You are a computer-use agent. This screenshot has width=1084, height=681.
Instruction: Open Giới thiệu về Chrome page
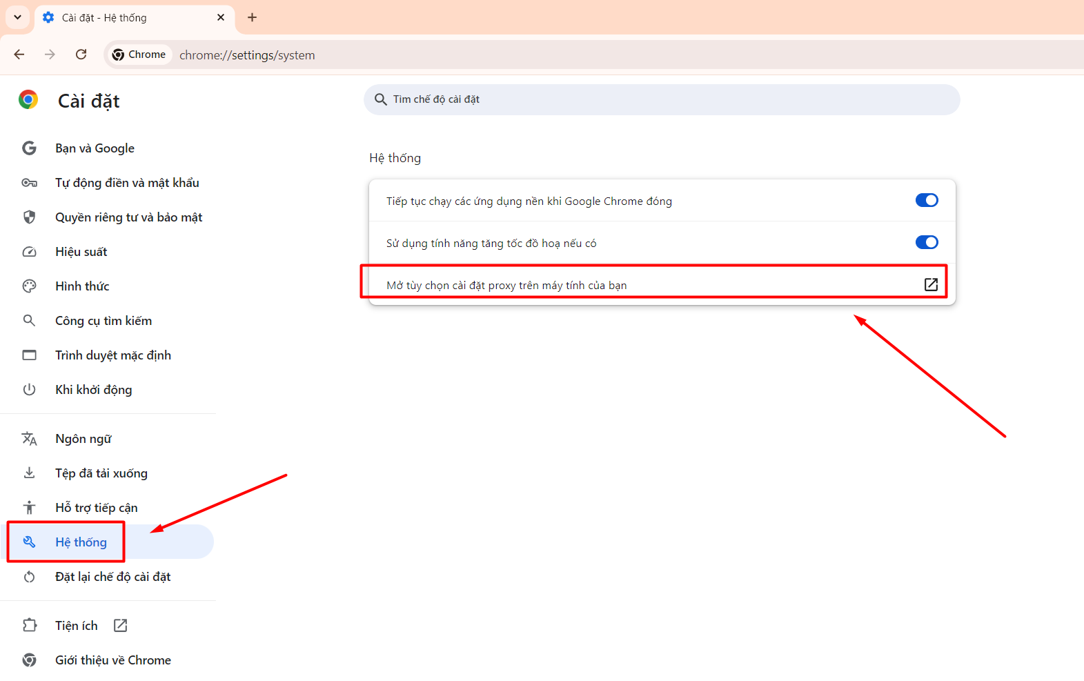tap(114, 660)
